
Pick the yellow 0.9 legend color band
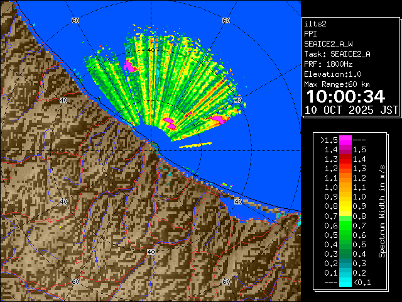345,198
